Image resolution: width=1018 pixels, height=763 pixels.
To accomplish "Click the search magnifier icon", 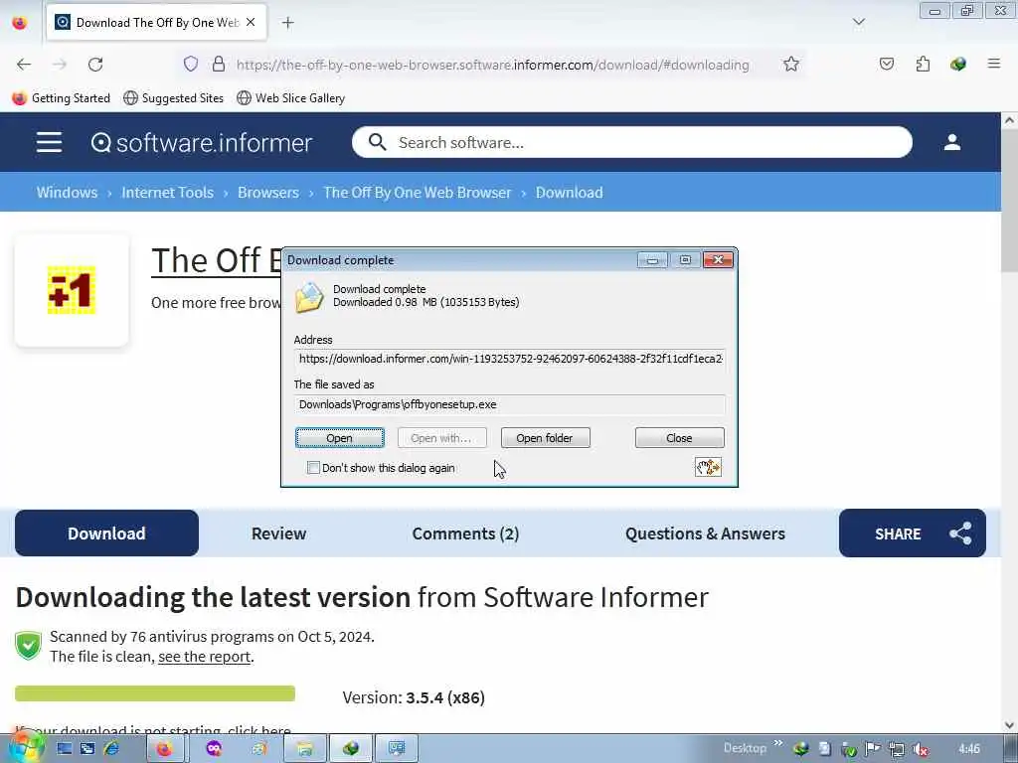I will (377, 142).
